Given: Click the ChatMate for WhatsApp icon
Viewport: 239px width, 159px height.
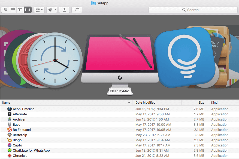Looking at the screenshot, I should click(x=10, y=150).
